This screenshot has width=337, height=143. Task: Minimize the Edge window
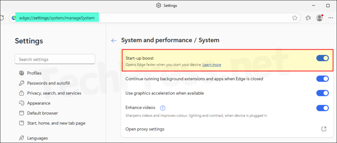pyautogui.click(x=313, y=6)
